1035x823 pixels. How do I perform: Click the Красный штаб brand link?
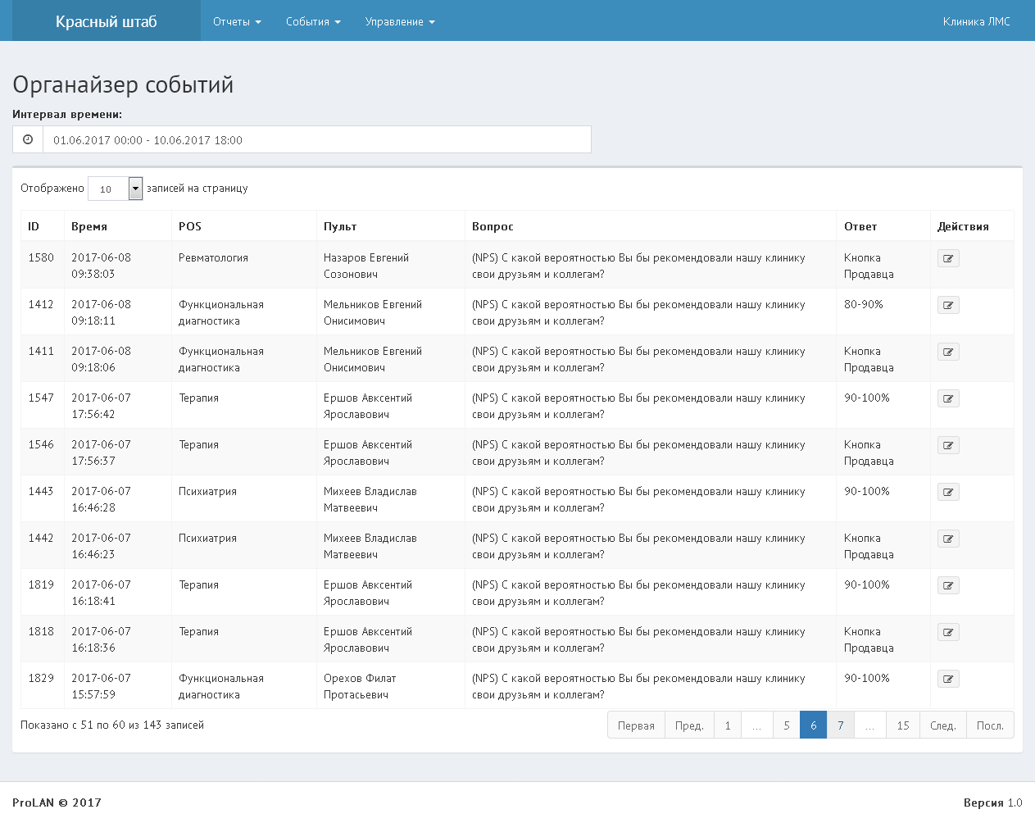click(106, 21)
